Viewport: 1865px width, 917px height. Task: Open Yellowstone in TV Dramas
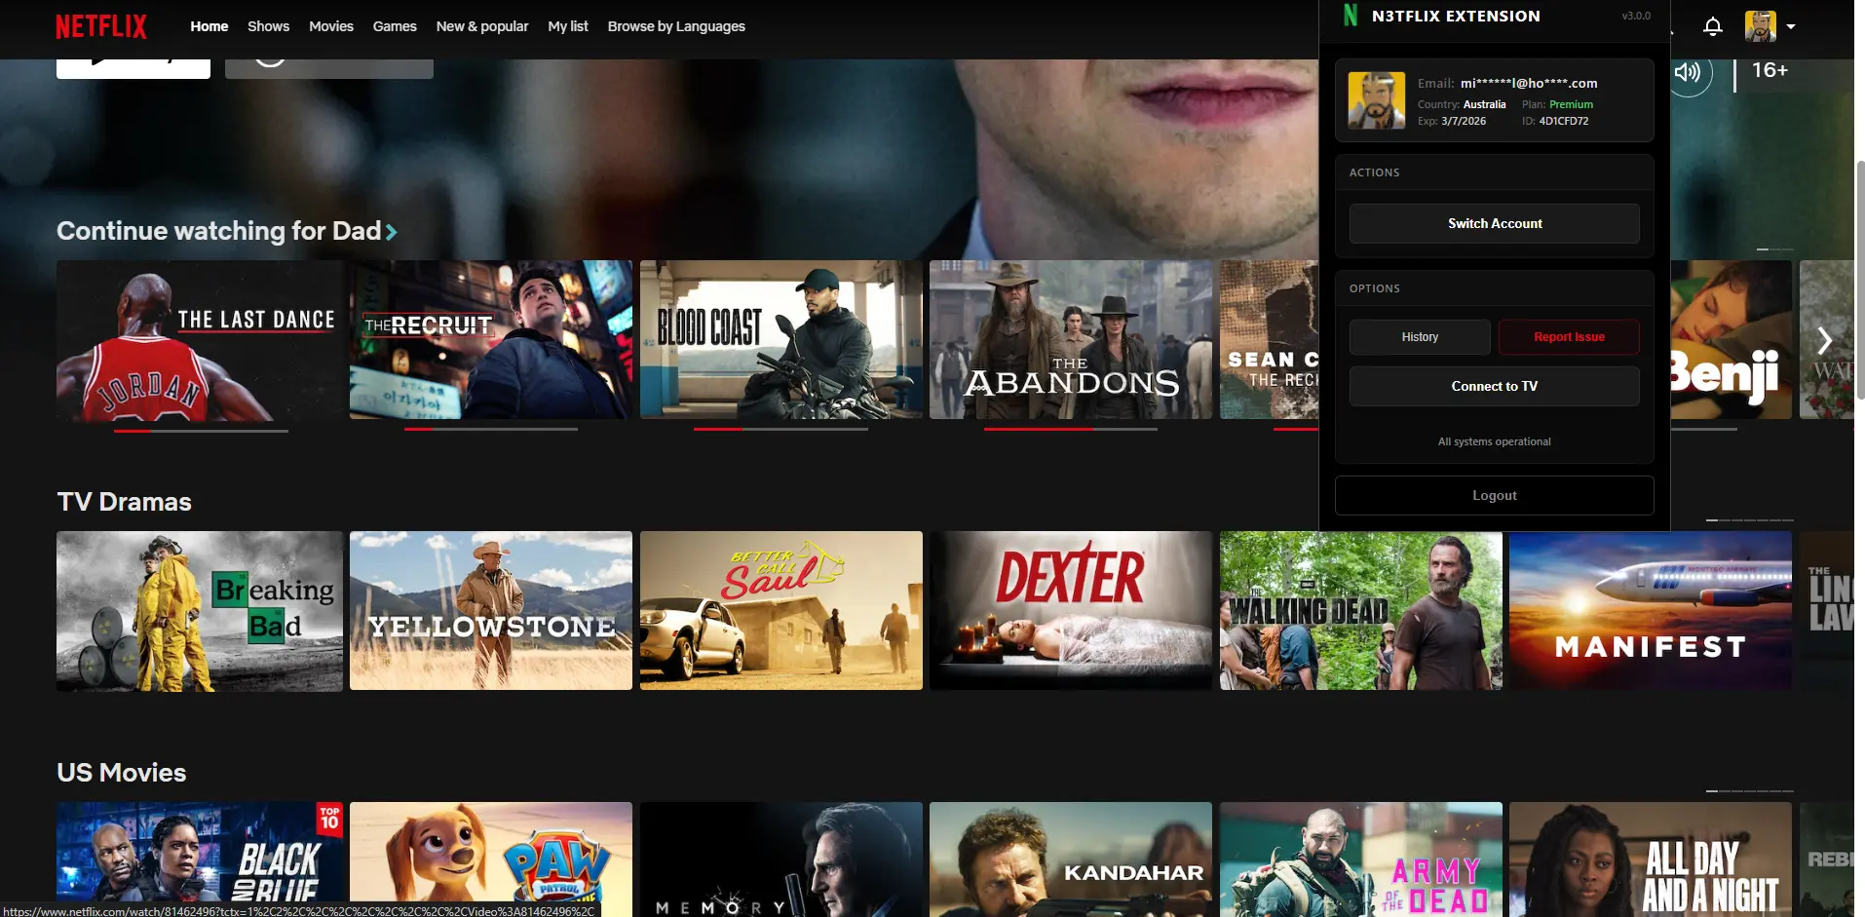pos(491,611)
